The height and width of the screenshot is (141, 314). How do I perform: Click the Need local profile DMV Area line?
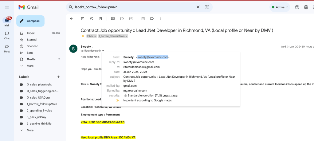click(x=108, y=138)
